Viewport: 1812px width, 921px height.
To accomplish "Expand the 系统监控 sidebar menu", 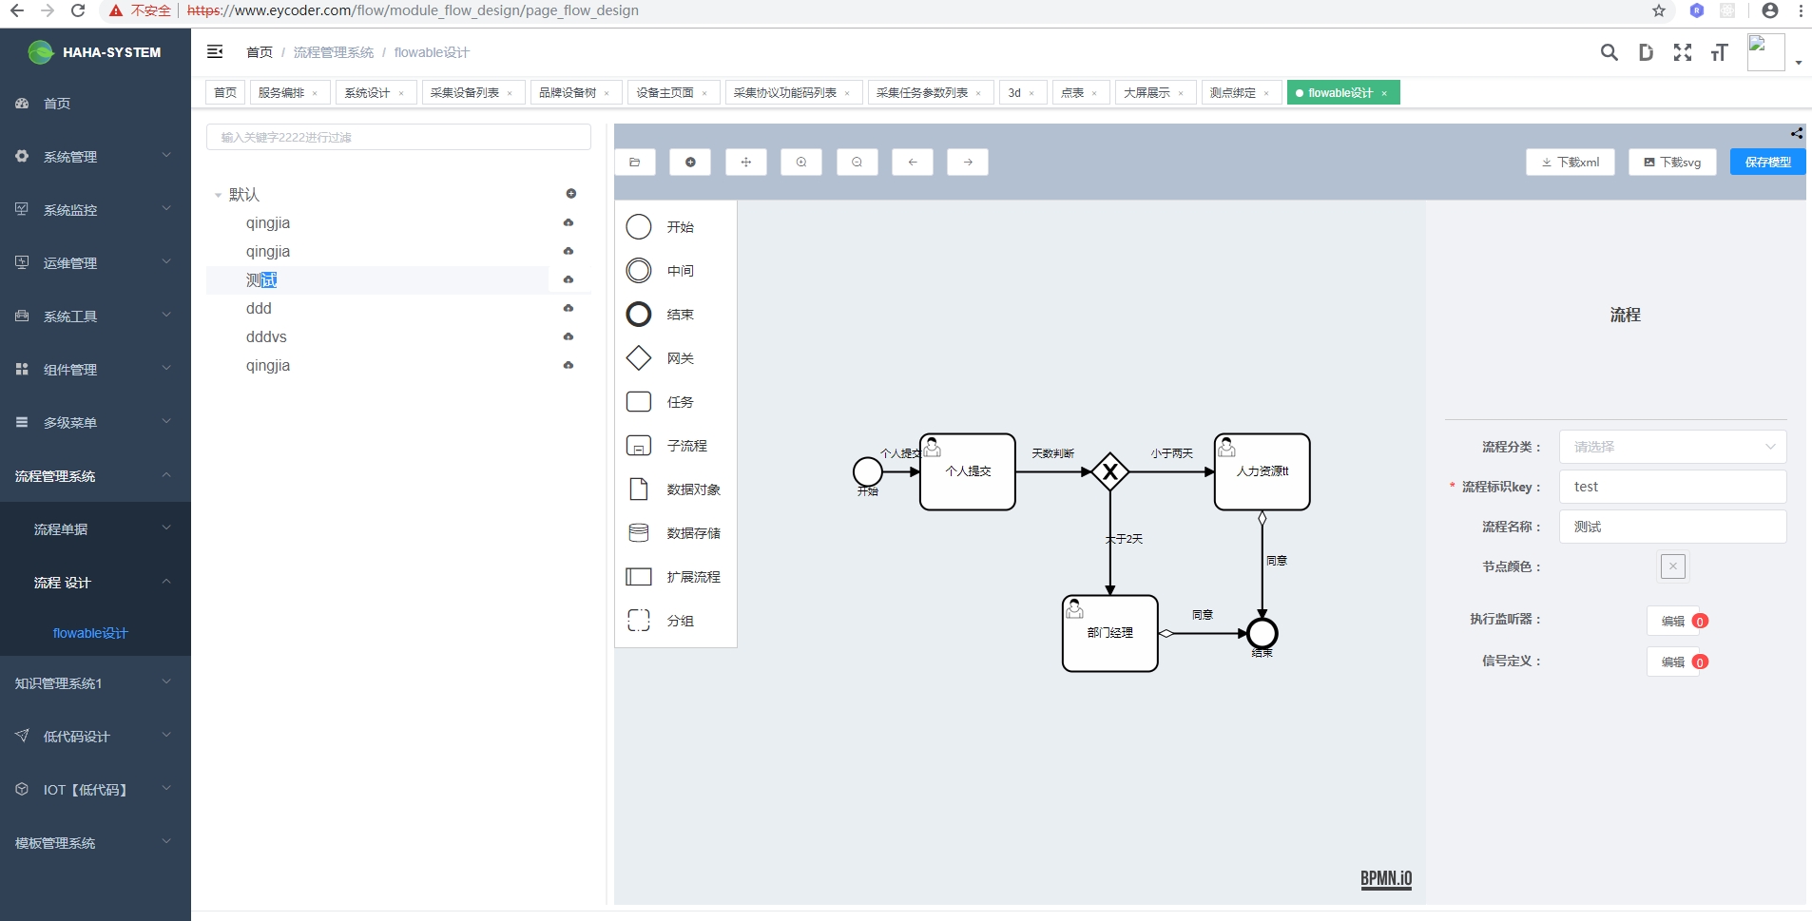I will (95, 210).
